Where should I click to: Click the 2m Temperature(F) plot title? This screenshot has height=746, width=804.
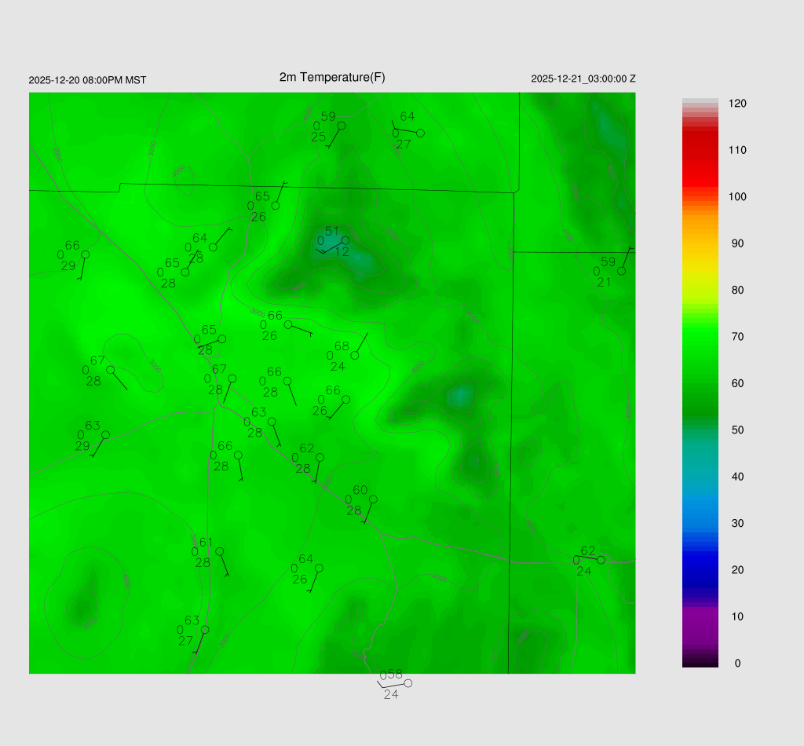point(332,77)
